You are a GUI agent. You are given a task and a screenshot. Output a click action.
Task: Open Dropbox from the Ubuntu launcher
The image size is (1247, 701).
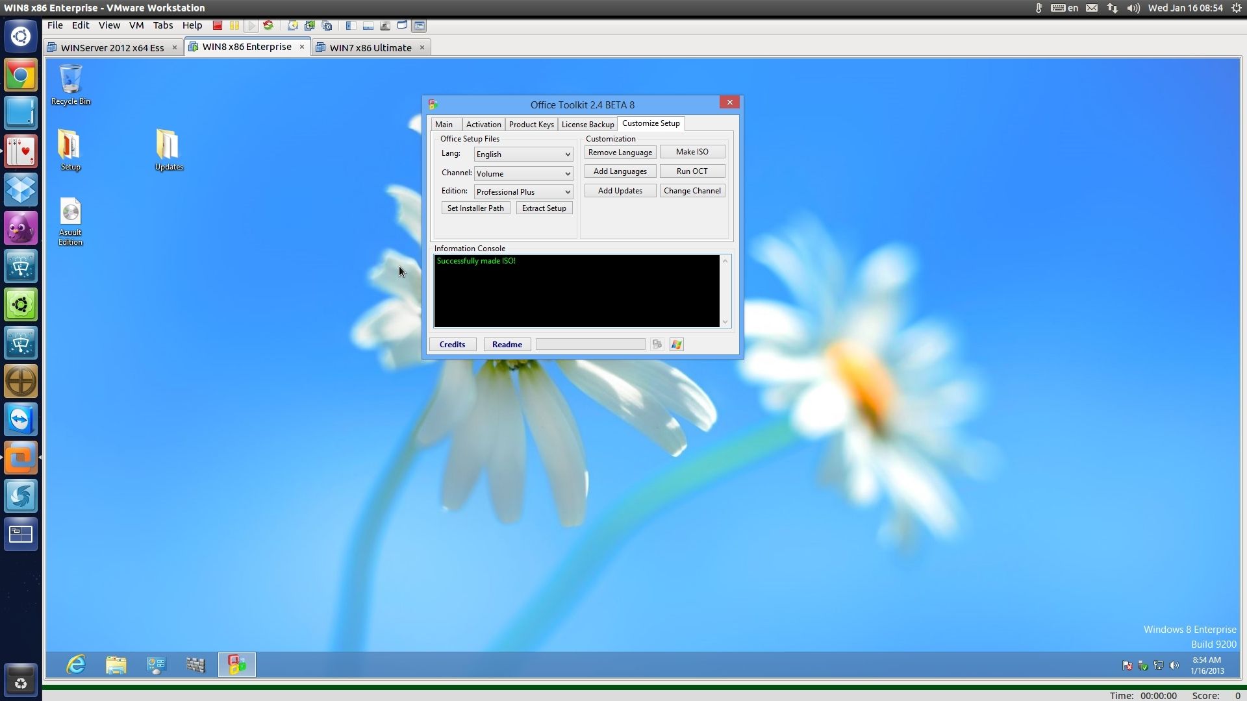[21, 190]
